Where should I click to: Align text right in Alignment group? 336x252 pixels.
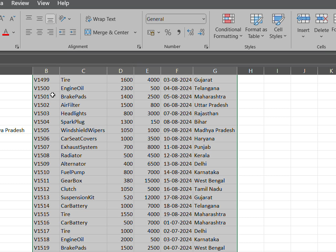(x=50, y=32)
